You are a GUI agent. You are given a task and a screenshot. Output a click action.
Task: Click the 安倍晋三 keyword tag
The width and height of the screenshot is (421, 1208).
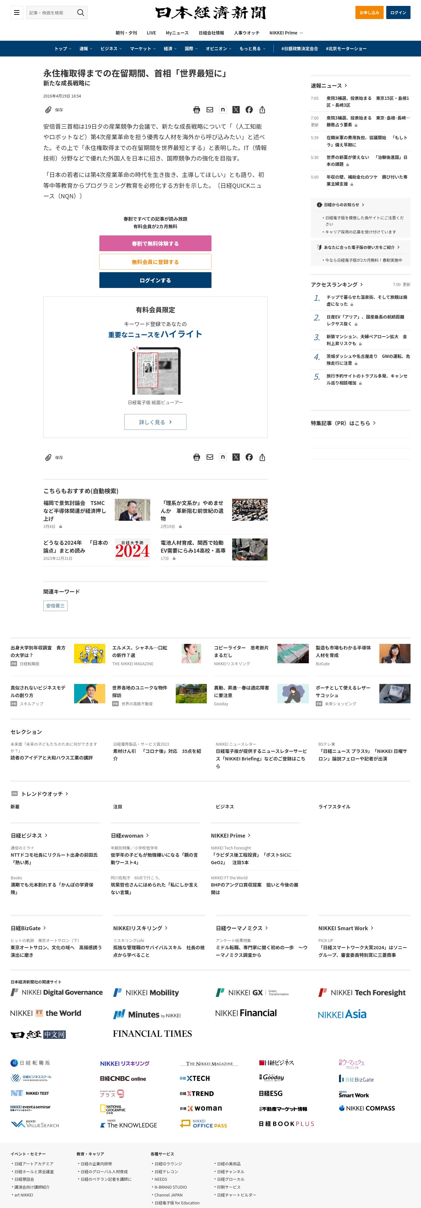(55, 606)
